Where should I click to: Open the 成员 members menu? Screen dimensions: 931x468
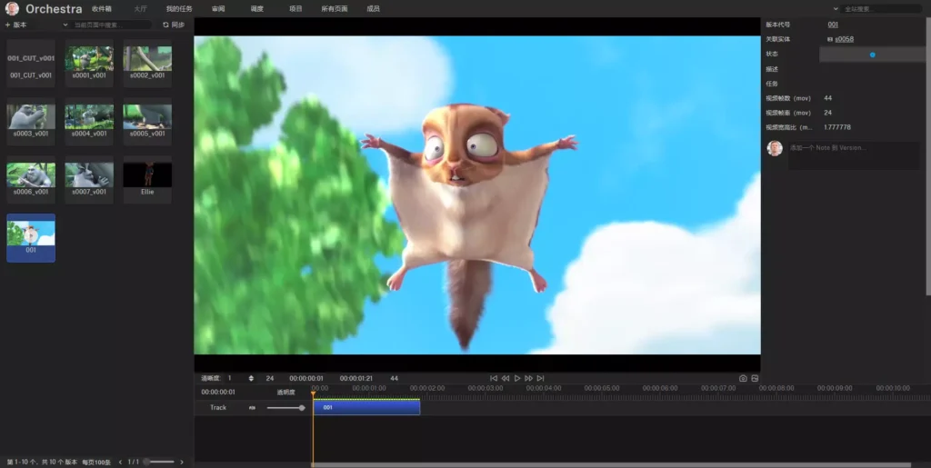tap(373, 9)
